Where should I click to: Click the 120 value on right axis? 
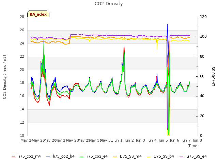[203, 17]
